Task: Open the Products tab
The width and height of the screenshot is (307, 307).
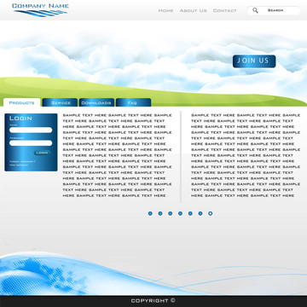Action: (x=21, y=102)
